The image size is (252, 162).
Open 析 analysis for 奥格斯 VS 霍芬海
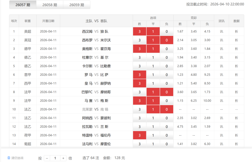(x=236, y=49)
